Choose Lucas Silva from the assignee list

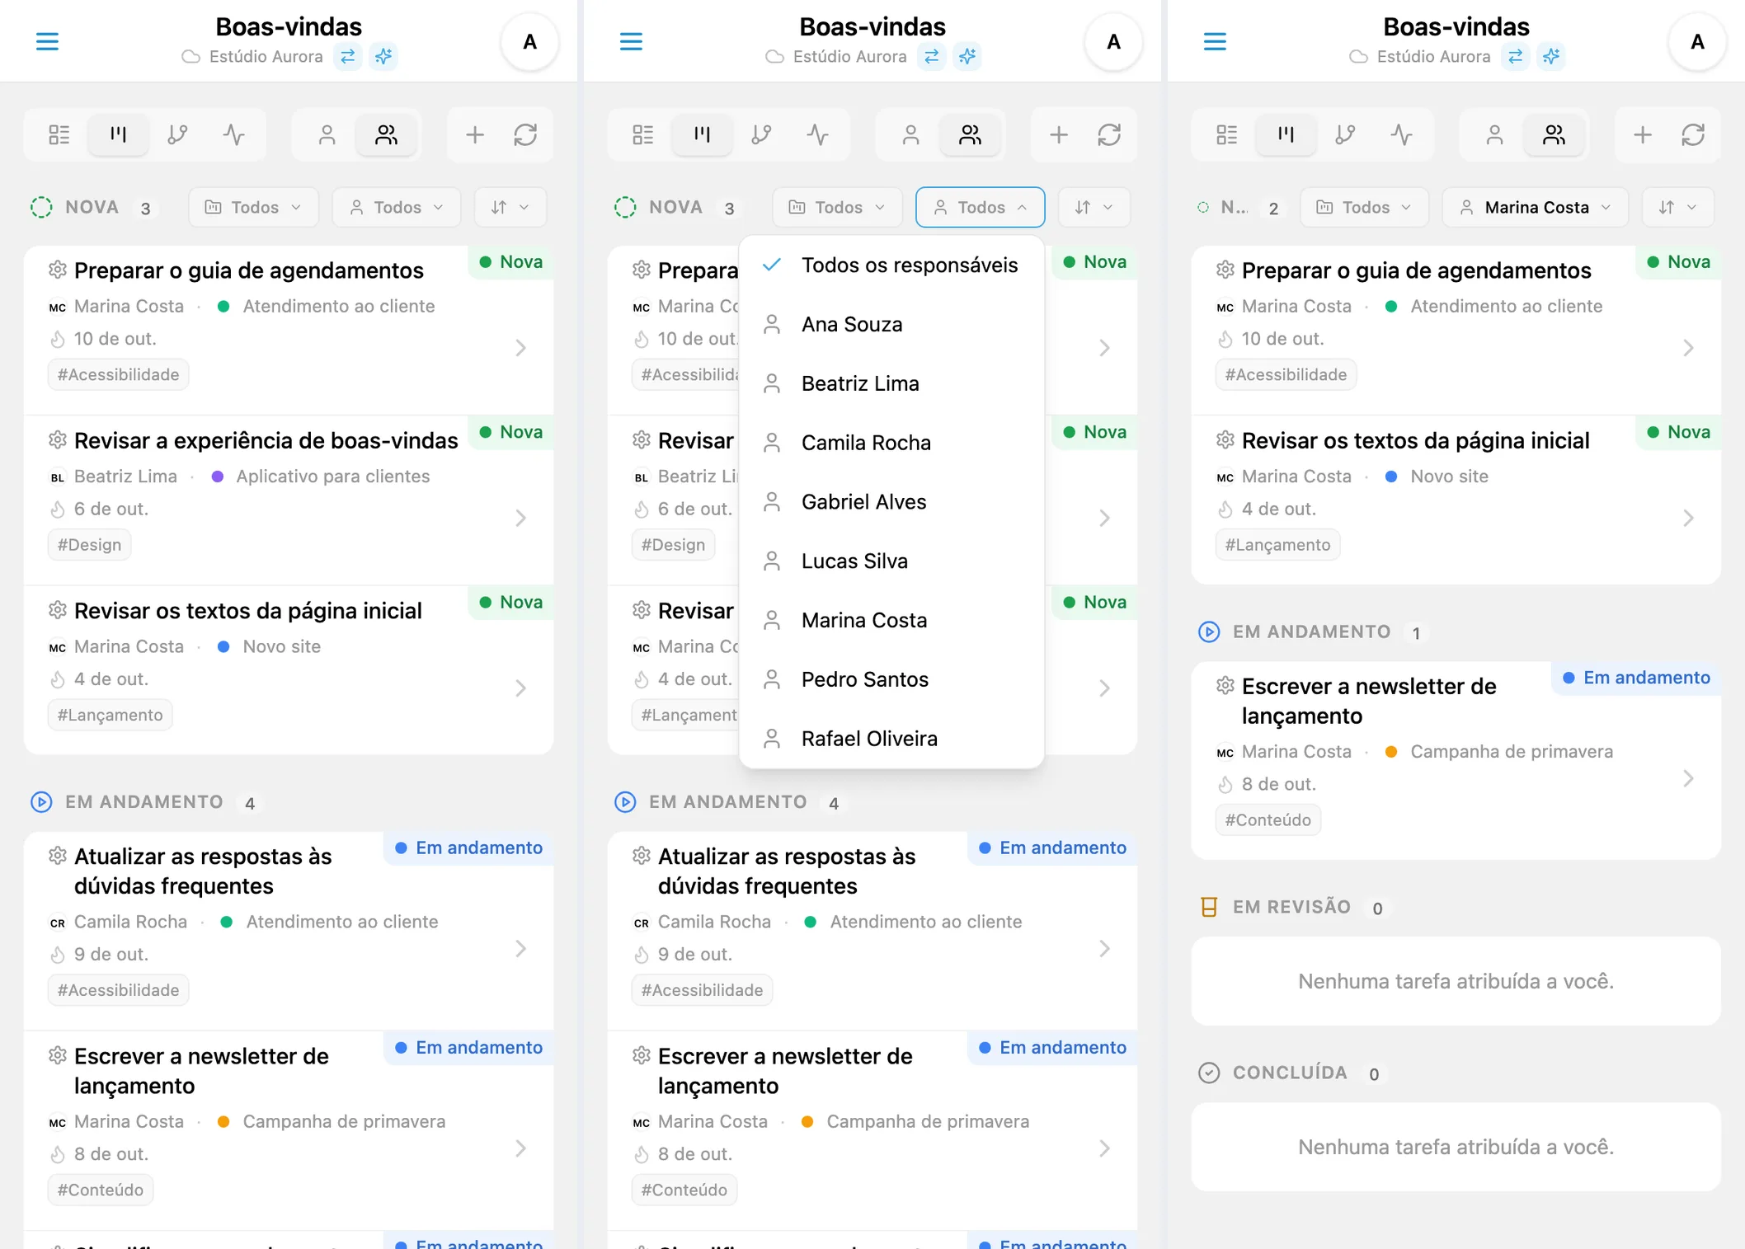click(x=891, y=561)
